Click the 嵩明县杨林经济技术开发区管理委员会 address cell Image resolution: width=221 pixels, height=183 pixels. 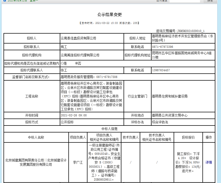tap(183, 38)
